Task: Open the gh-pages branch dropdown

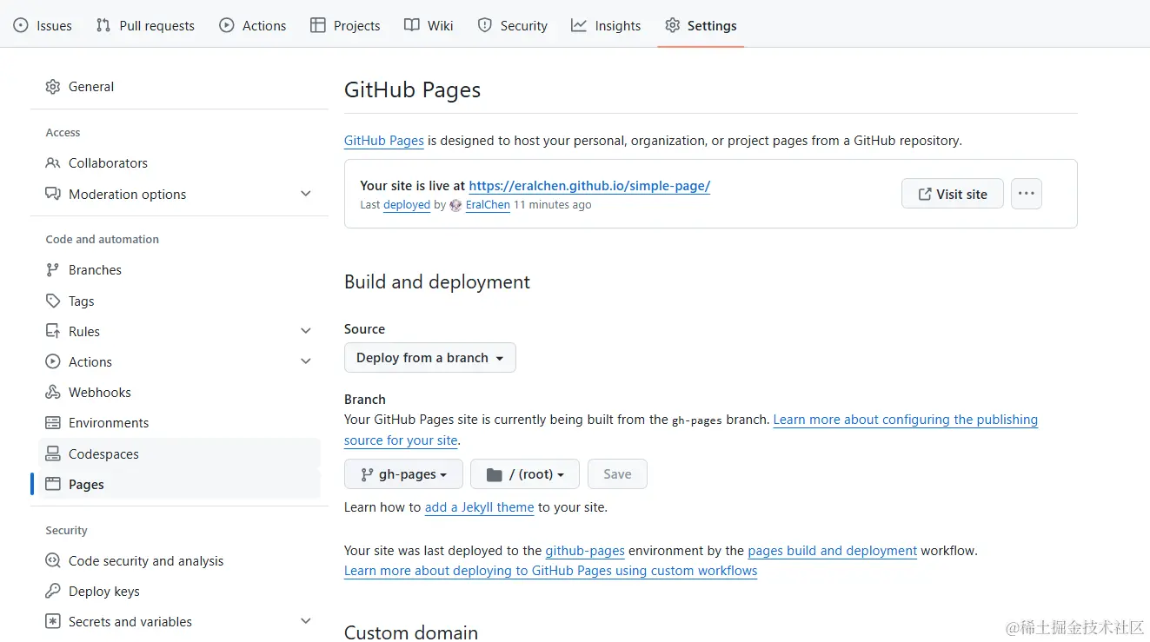Action: tap(403, 474)
